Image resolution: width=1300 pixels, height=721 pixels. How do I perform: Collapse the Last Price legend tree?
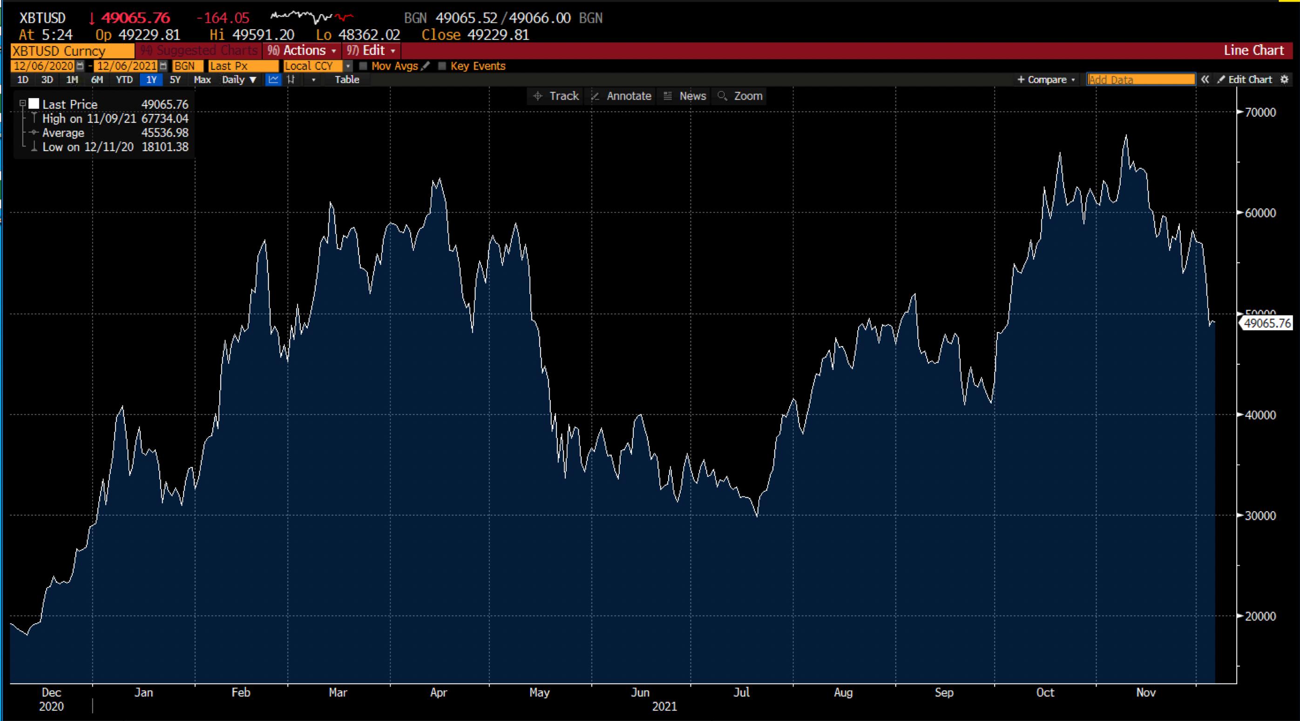pyautogui.click(x=22, y=104)
